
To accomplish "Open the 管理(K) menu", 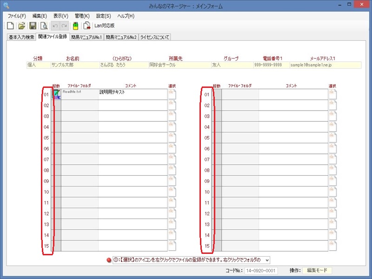I will click(82, 16).
